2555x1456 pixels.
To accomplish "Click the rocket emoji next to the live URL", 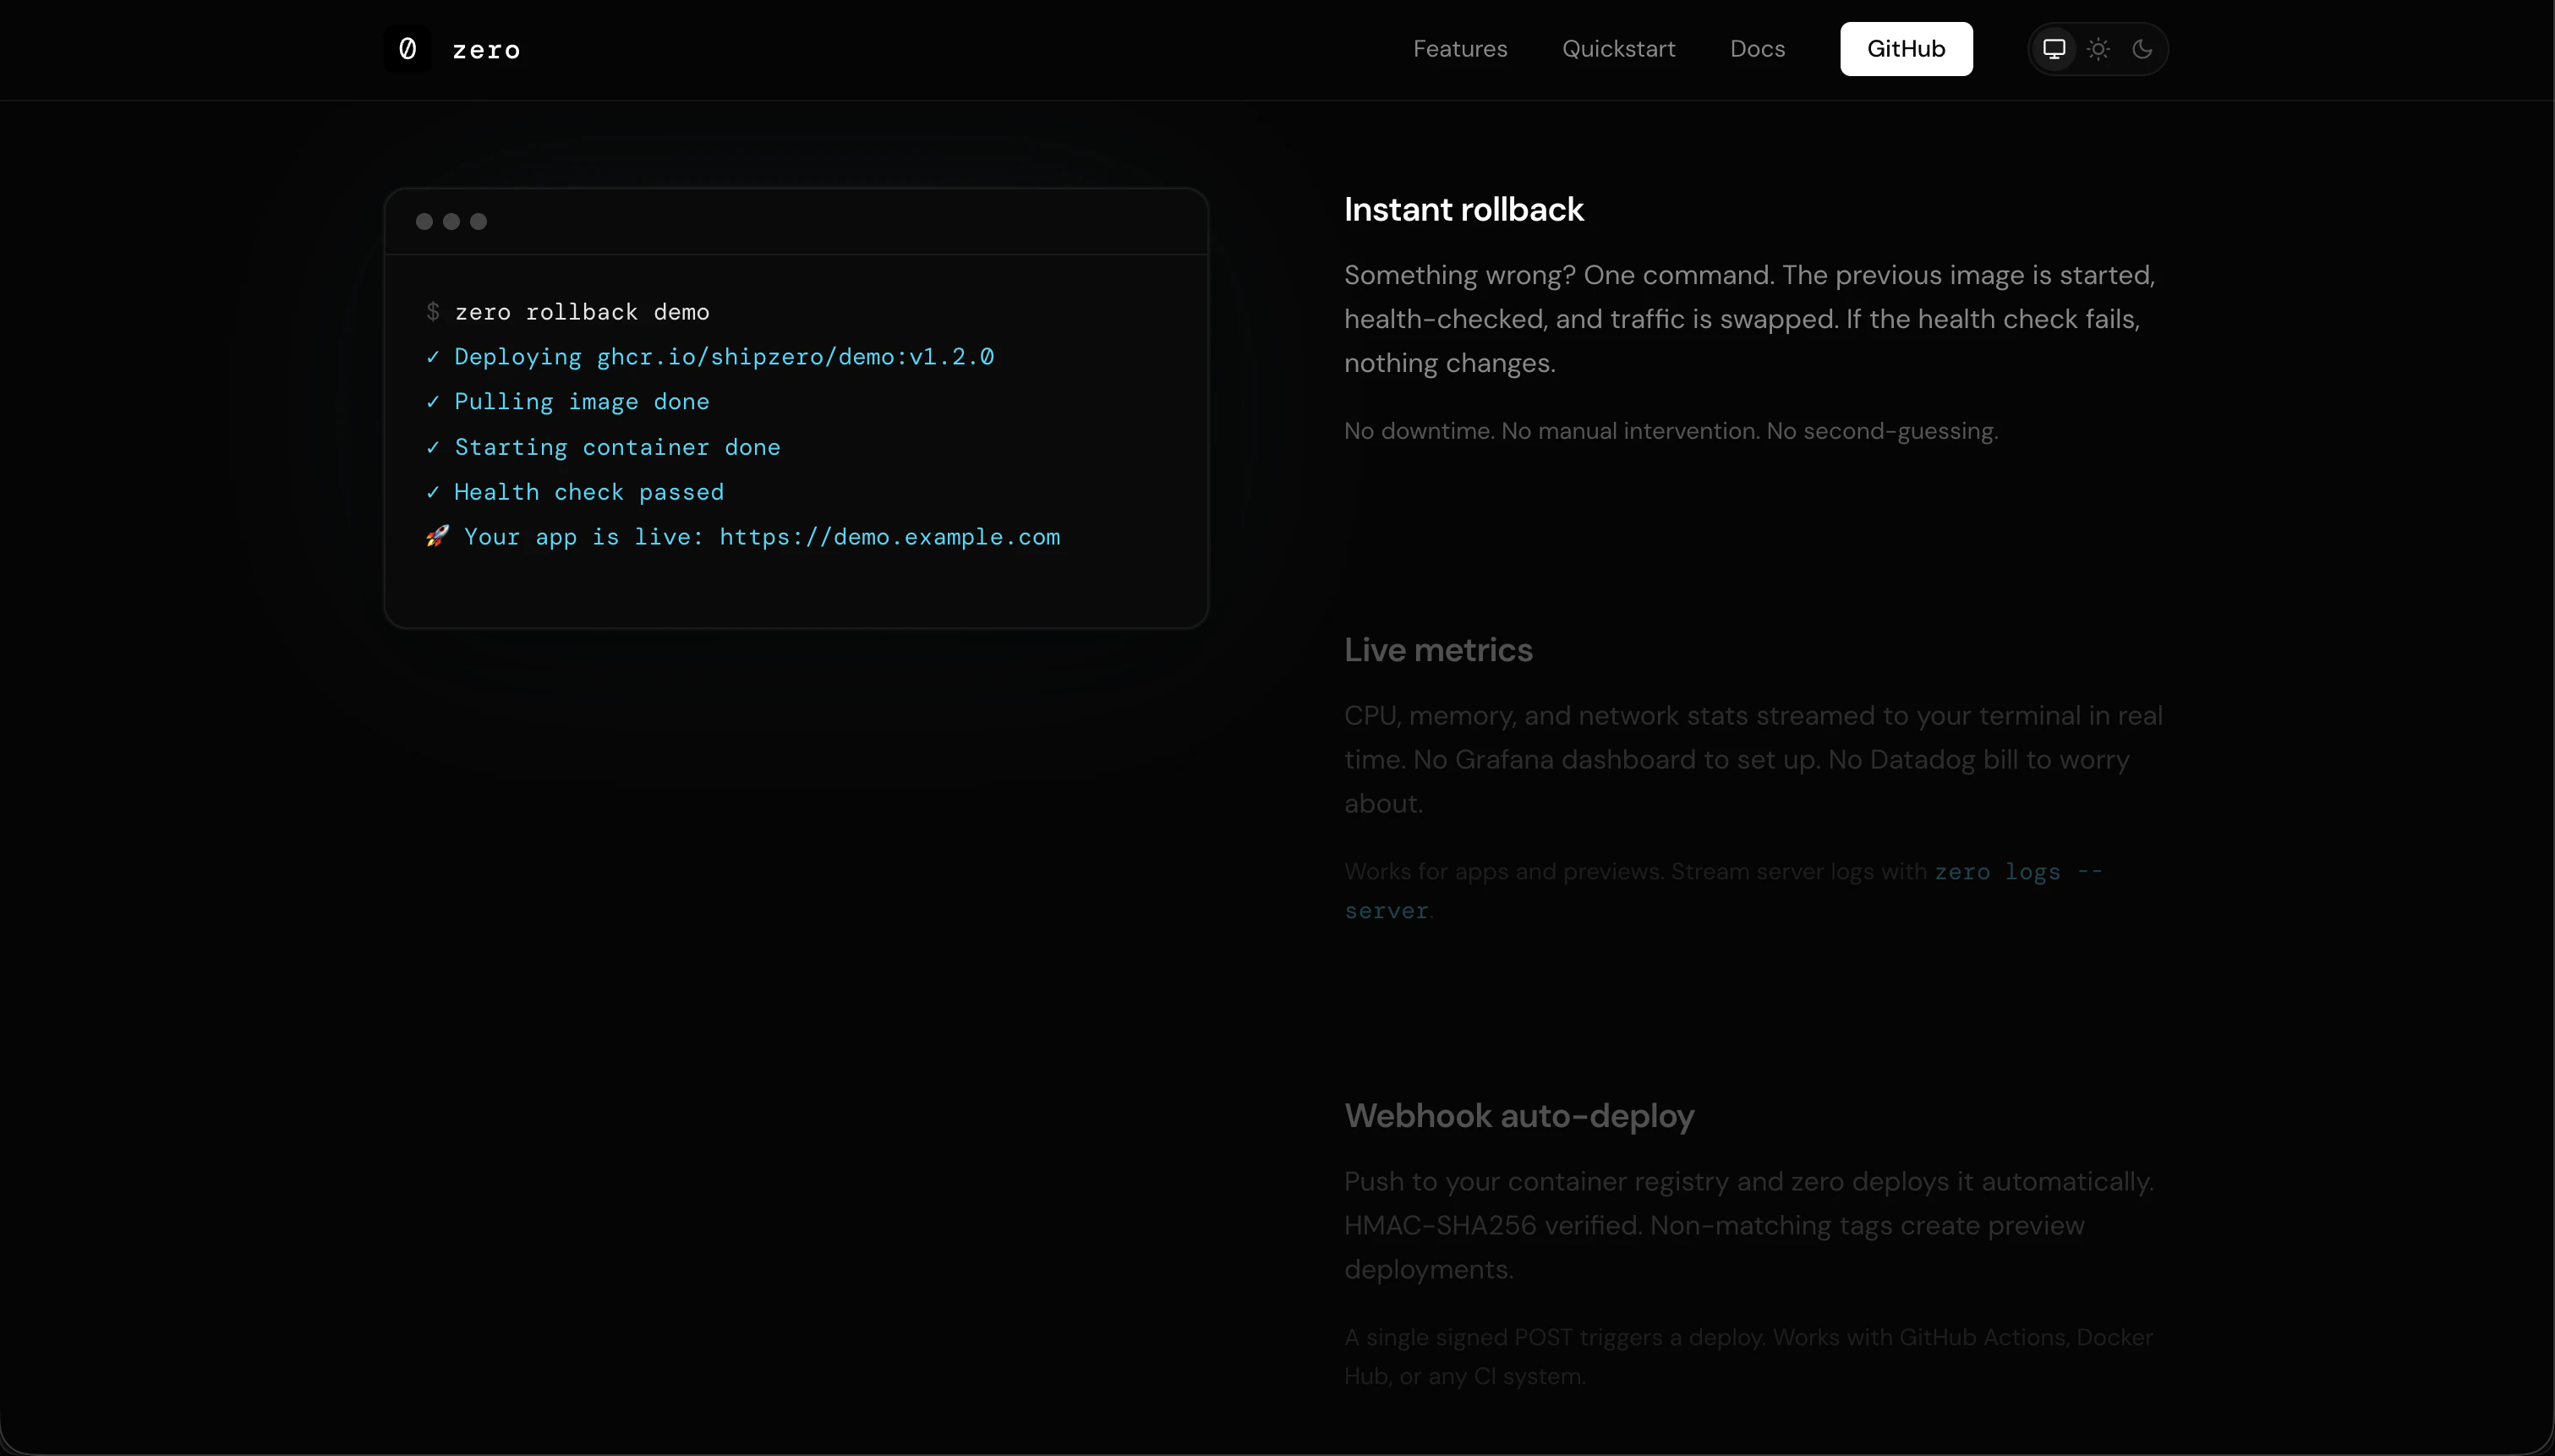I will click(x=437, y=537).
